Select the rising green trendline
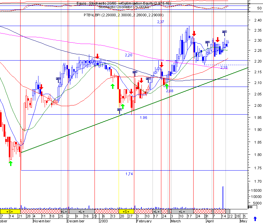Image resolution: width=263 pixels, height=223 pixels. coord(134,110)
